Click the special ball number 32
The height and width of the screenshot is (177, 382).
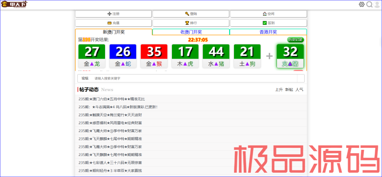click(290, 52)
